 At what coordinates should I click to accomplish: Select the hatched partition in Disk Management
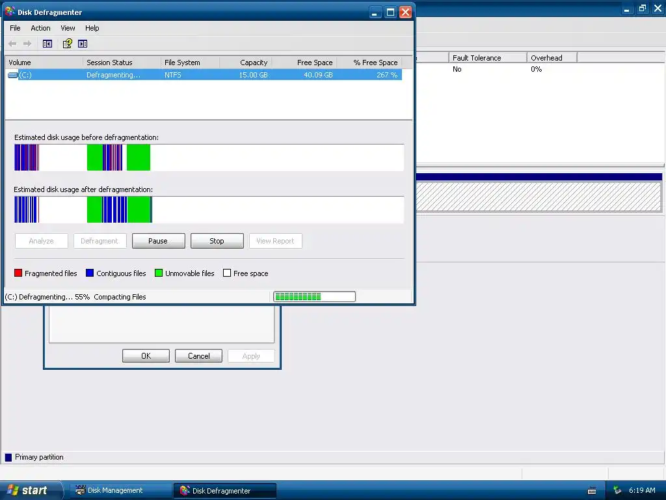[539, 197]
